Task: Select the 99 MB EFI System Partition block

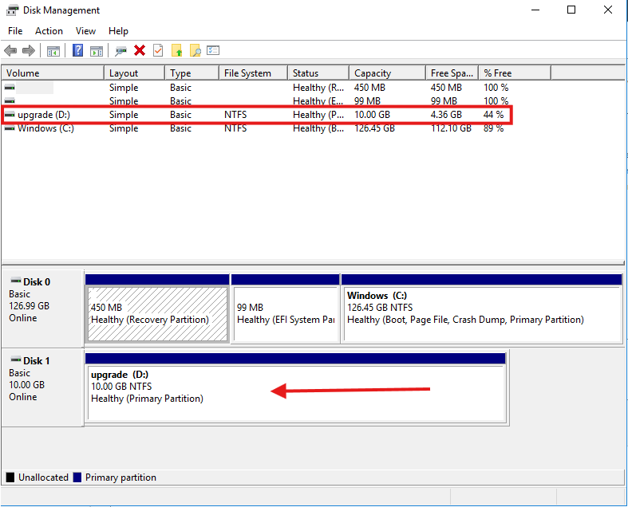Action: 285,313
